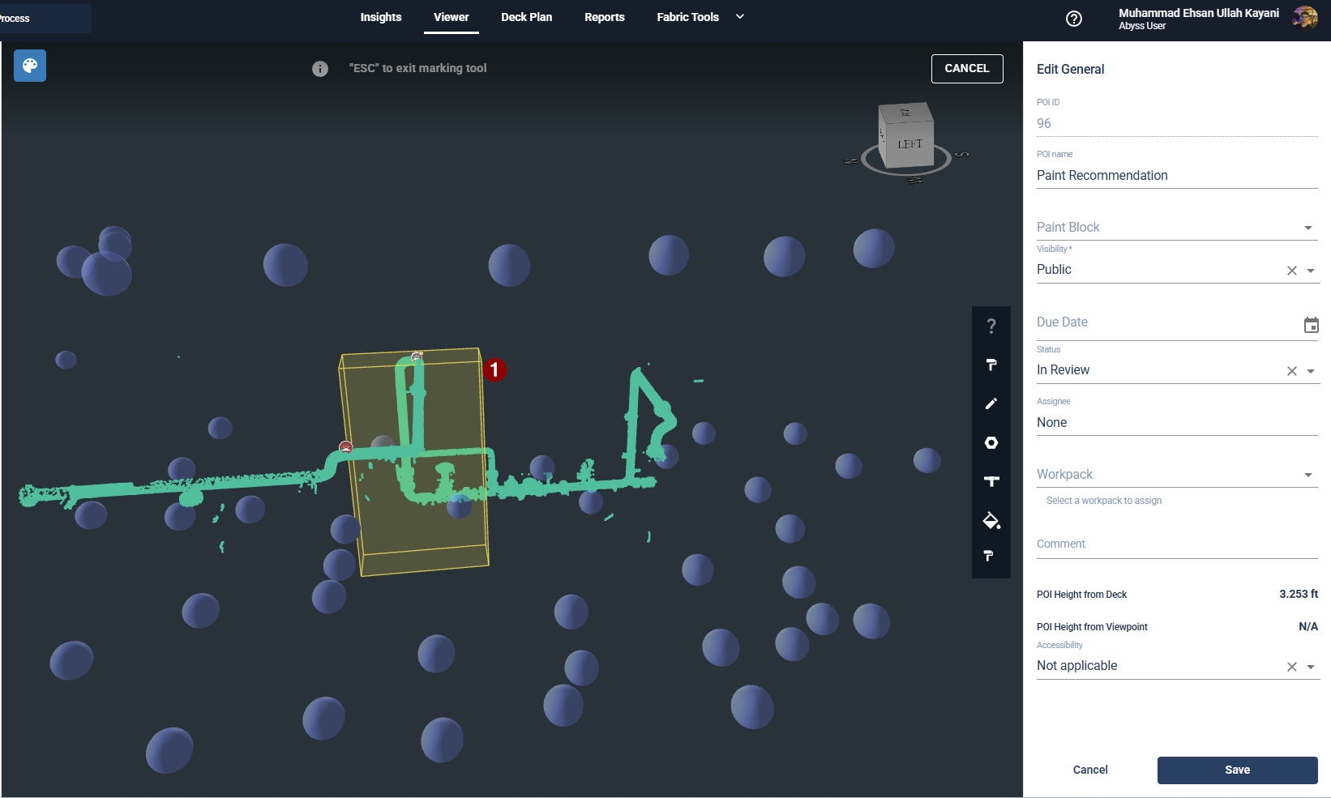Click the info icon beside ESC hint
The image size is (1331, 798).
[x=320, y=69]
